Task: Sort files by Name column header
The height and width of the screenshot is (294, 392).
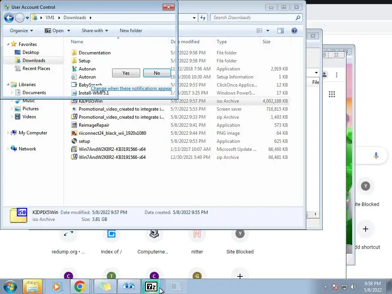Action: [x=77, y=41]
